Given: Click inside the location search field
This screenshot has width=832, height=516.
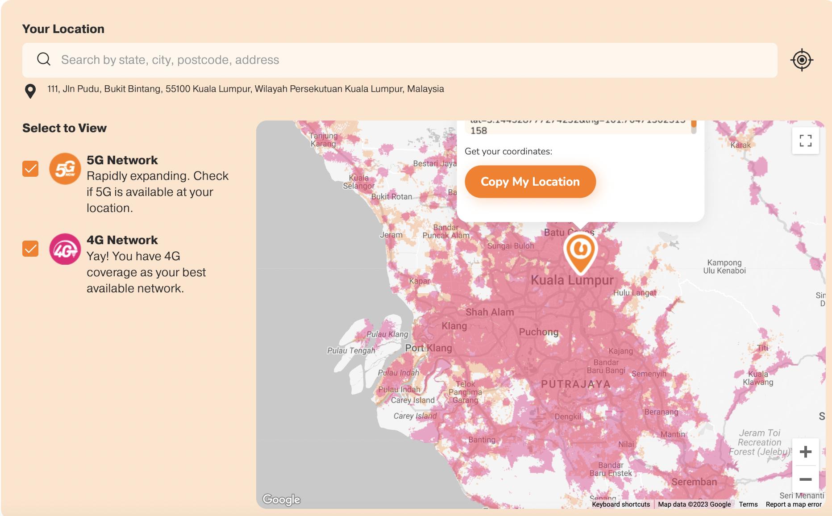Looking at the screenshot, I should coord(268,59).
